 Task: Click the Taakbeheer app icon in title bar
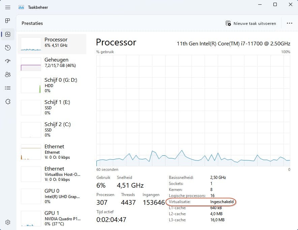[x=21, y=7]
